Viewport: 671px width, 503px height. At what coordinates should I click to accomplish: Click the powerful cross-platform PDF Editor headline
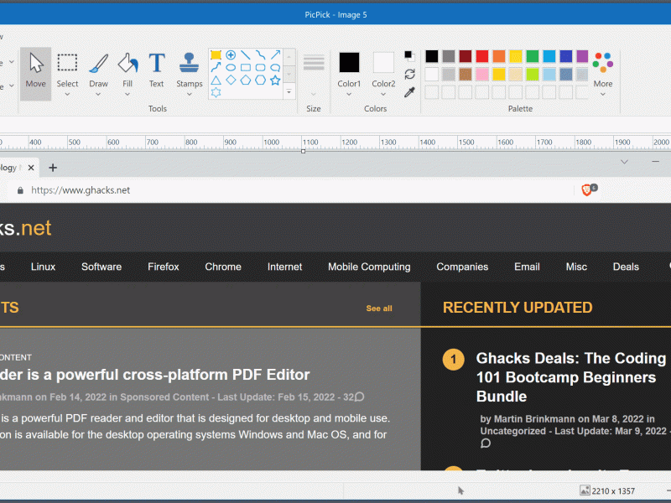click(x=155, y=375)
